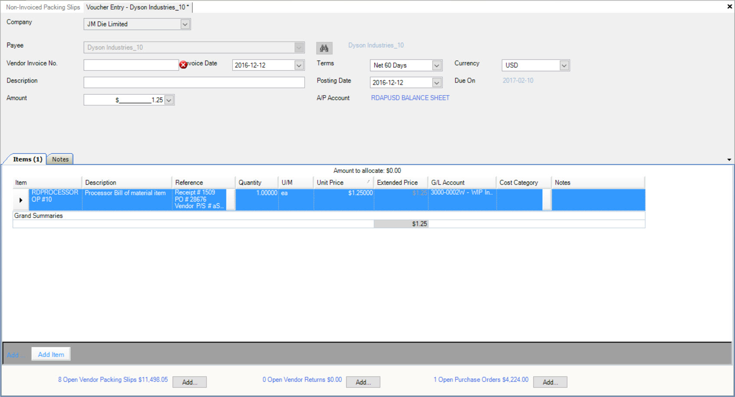Add open vendor packing slips

point(190,382)
